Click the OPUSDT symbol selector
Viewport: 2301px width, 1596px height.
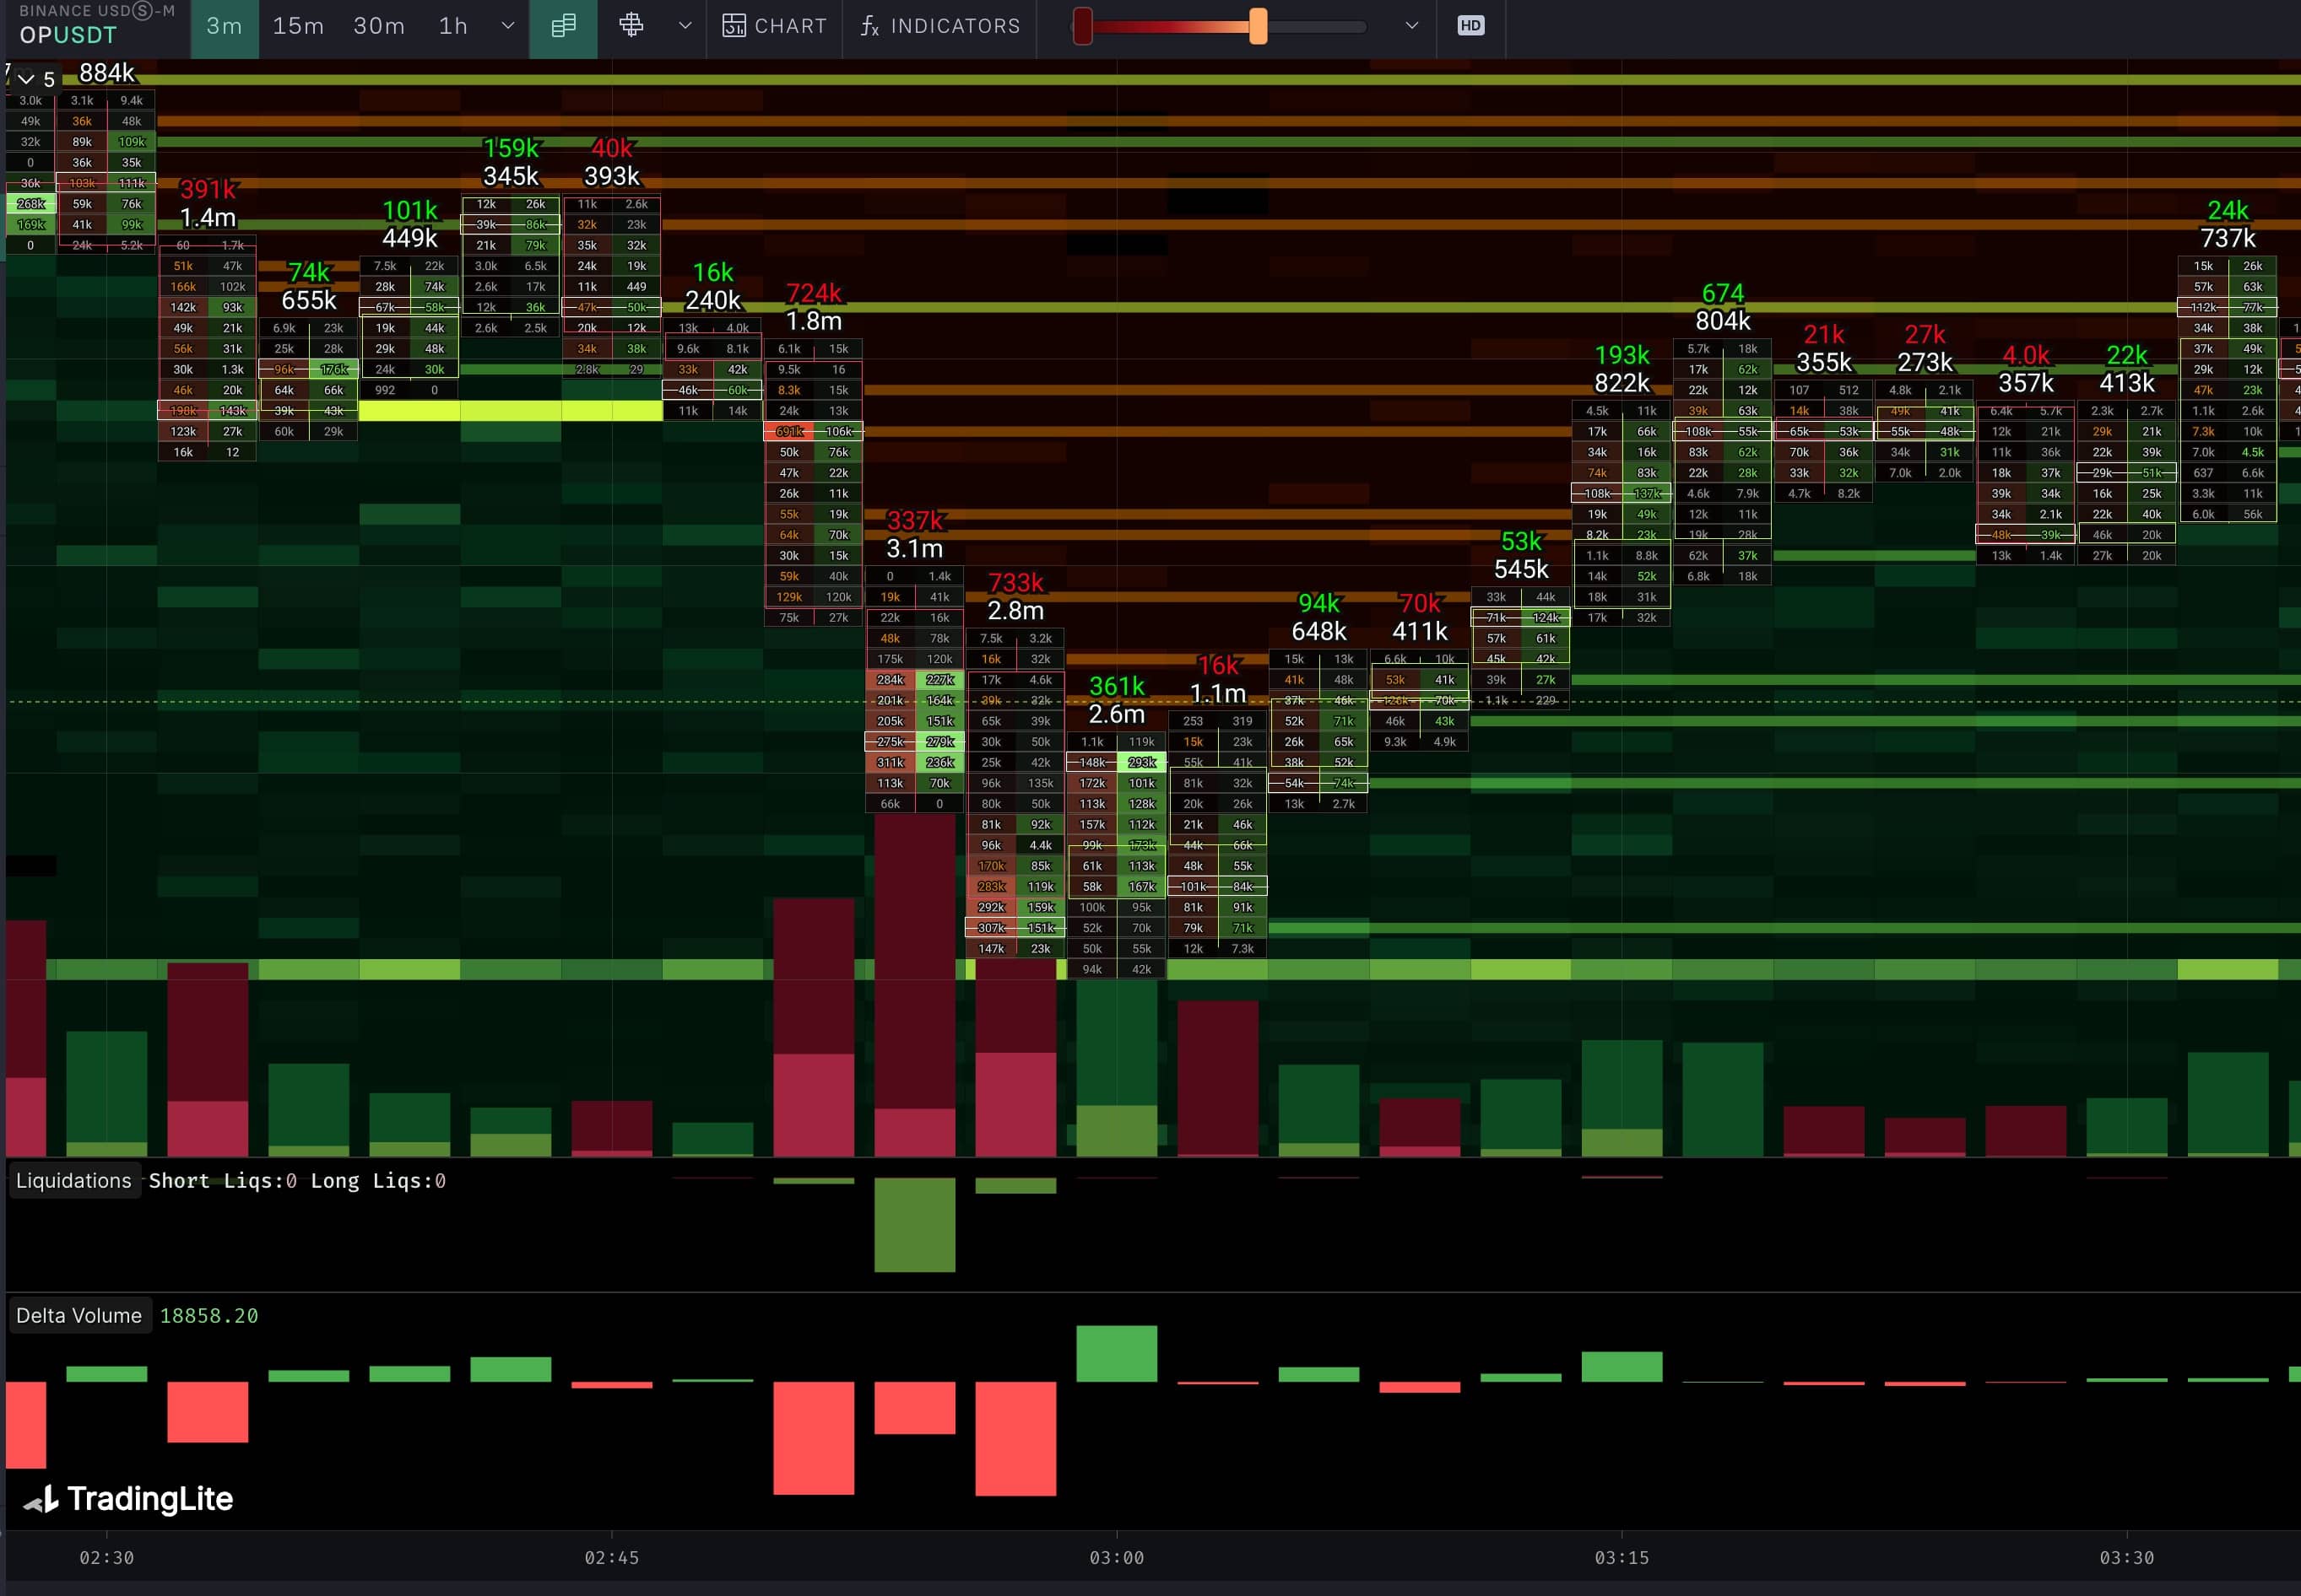[x=68, y=35]
